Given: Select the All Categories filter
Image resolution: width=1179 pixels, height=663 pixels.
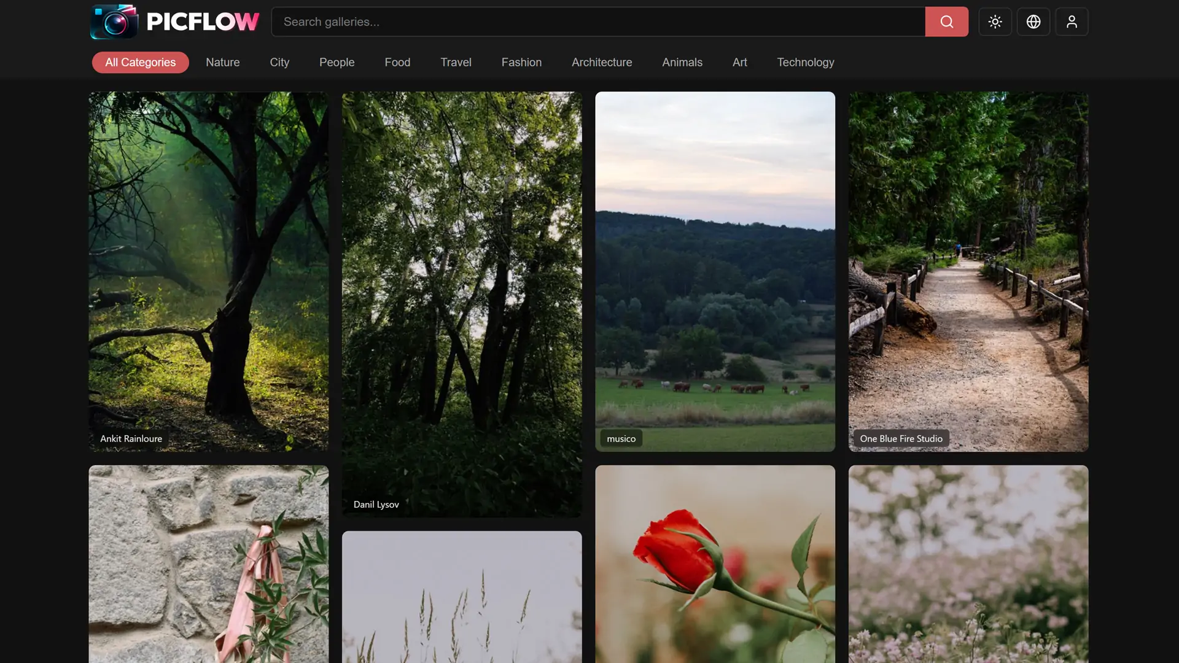Looking at the screenshot, I should point(140,62).
